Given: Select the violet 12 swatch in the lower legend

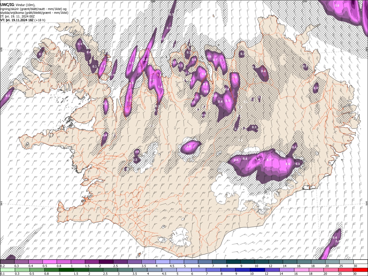Looking at the screenshot, I should tap(272, 270).
